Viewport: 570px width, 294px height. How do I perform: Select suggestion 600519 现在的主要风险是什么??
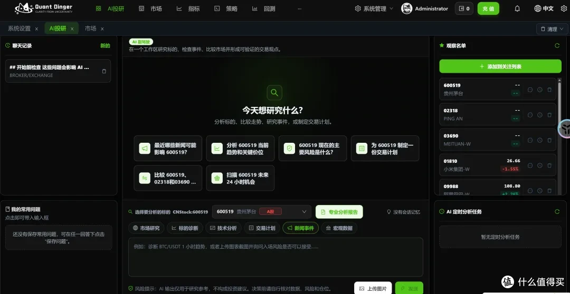312,149
